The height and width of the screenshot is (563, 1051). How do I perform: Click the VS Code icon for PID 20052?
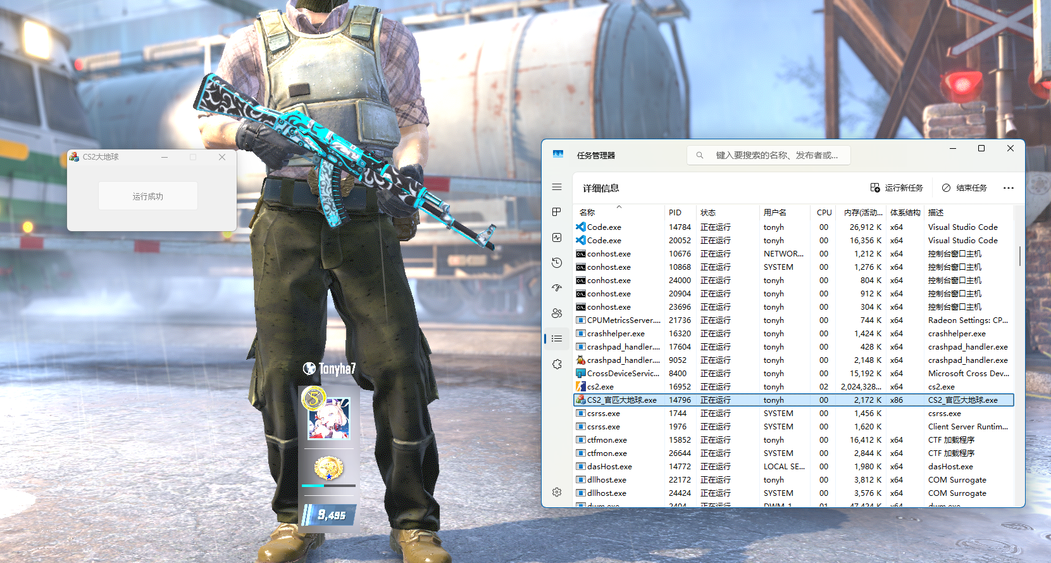[580, 240]
